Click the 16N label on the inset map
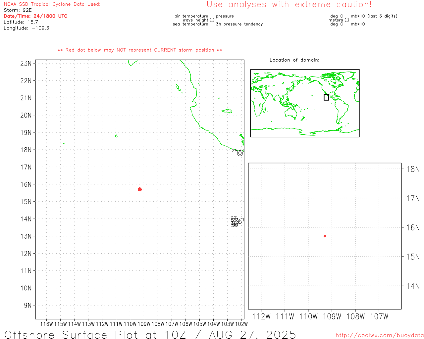Image resolution: width=424 pixels, height=339 pixels. (x=413, y=227)
